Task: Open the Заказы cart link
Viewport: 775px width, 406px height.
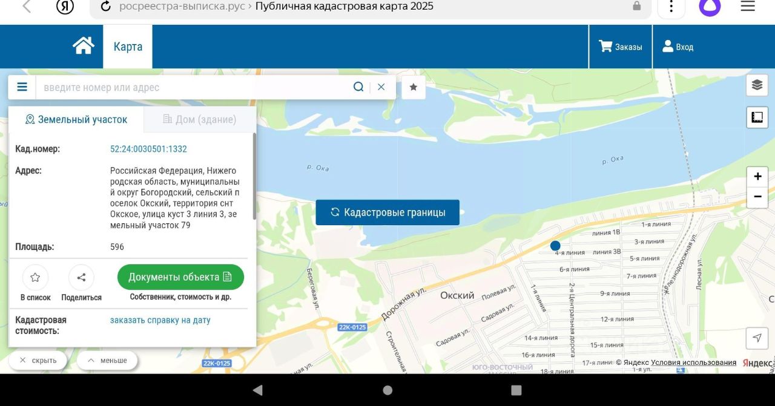Action: 621,47
